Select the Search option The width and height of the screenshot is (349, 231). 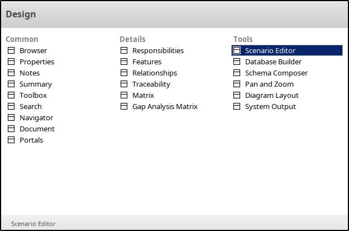coord(31,106)
